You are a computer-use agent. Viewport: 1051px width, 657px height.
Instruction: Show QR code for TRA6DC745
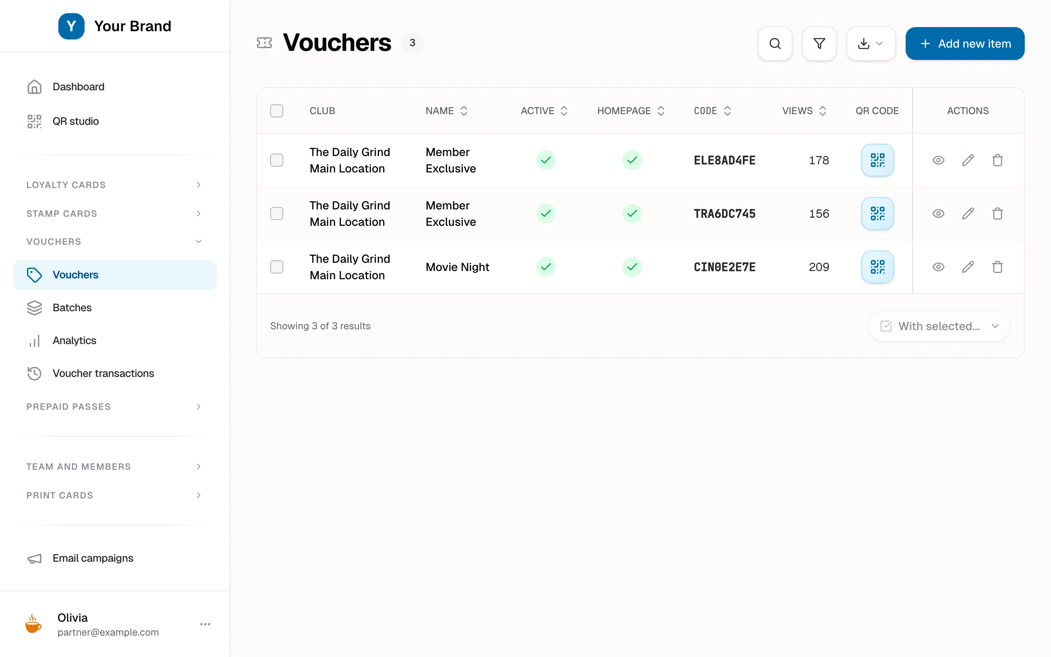(877, 214)
